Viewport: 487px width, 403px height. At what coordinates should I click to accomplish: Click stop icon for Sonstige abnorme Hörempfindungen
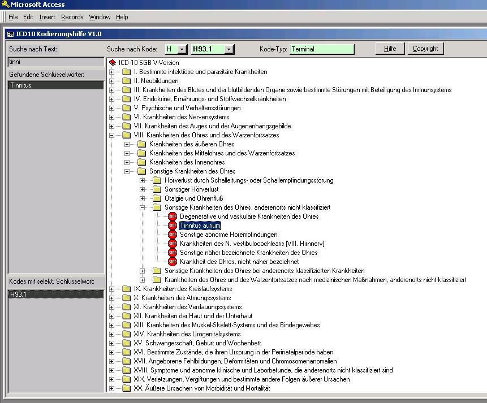(173, 235)
